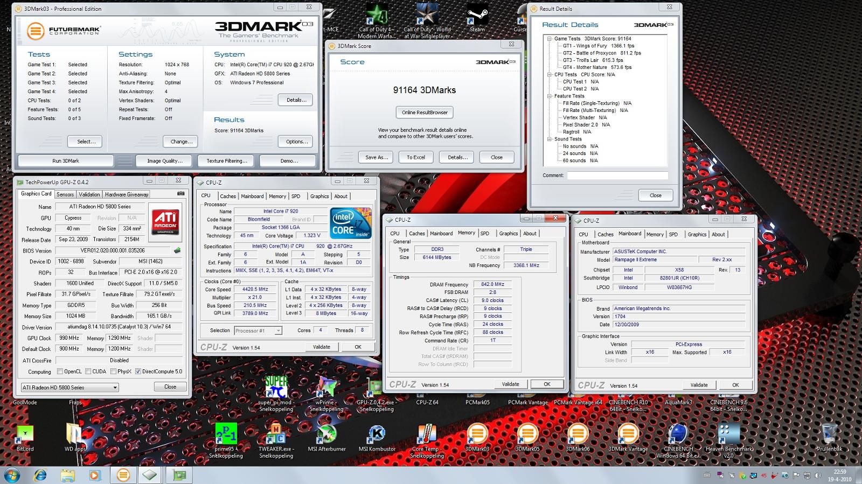Click Close button in GPU-Z window

pyautogui.click(x=170, y=387)
